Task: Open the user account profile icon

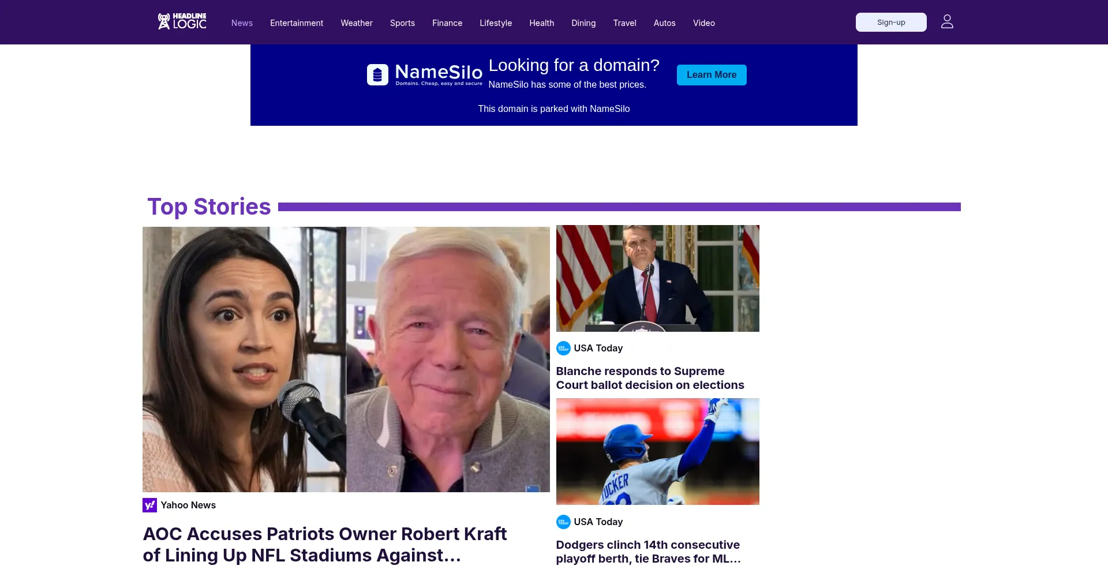Action: (x=947, y=22)
